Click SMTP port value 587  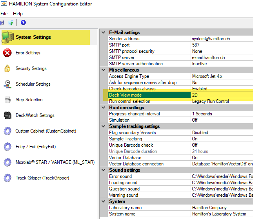196,45
